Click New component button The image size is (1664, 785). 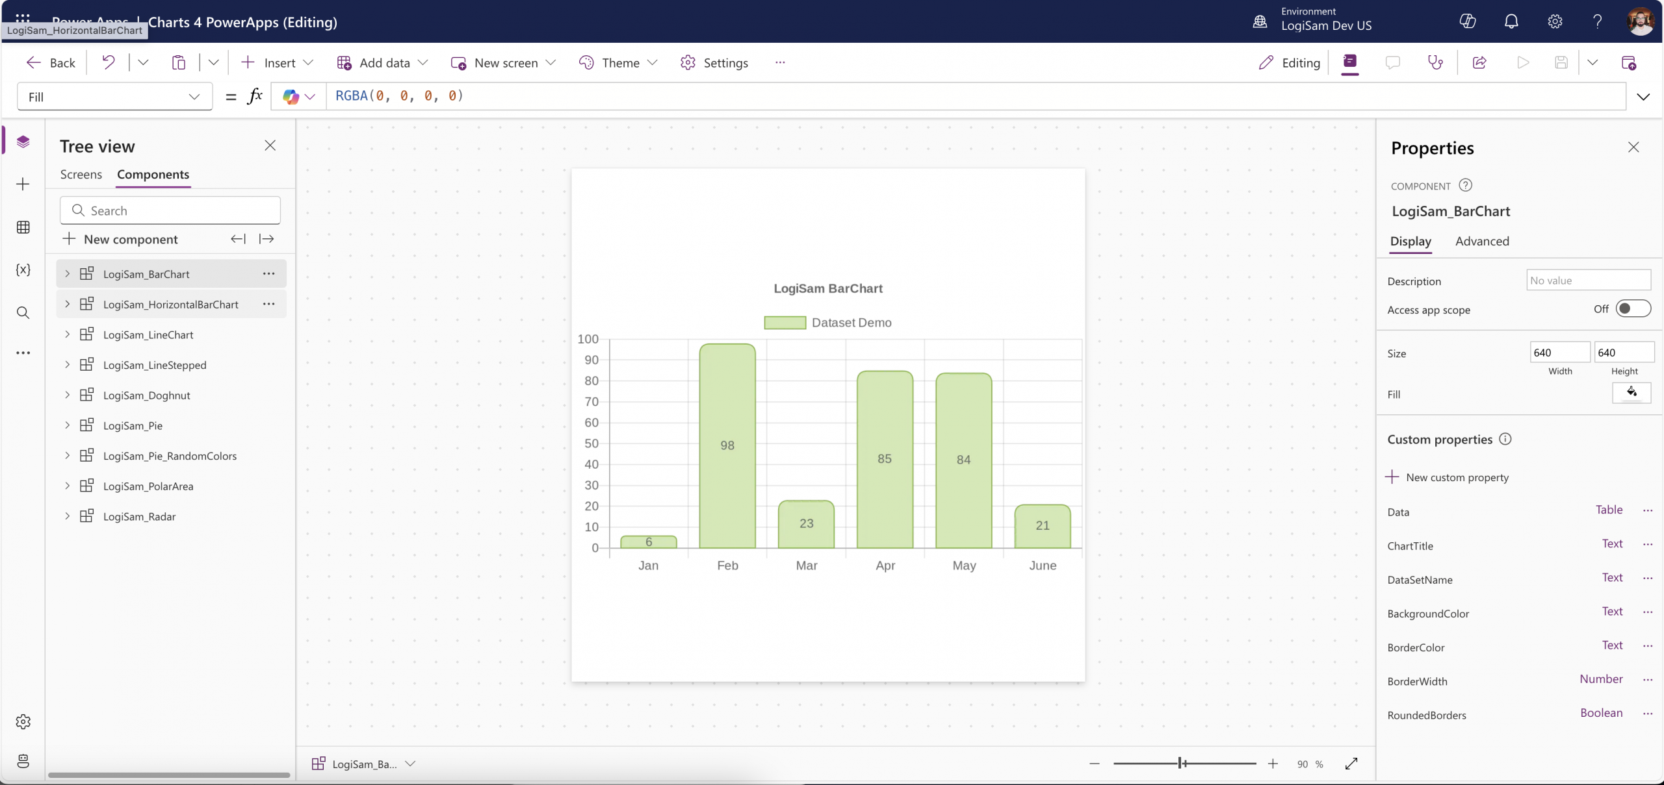coord(120,239)
